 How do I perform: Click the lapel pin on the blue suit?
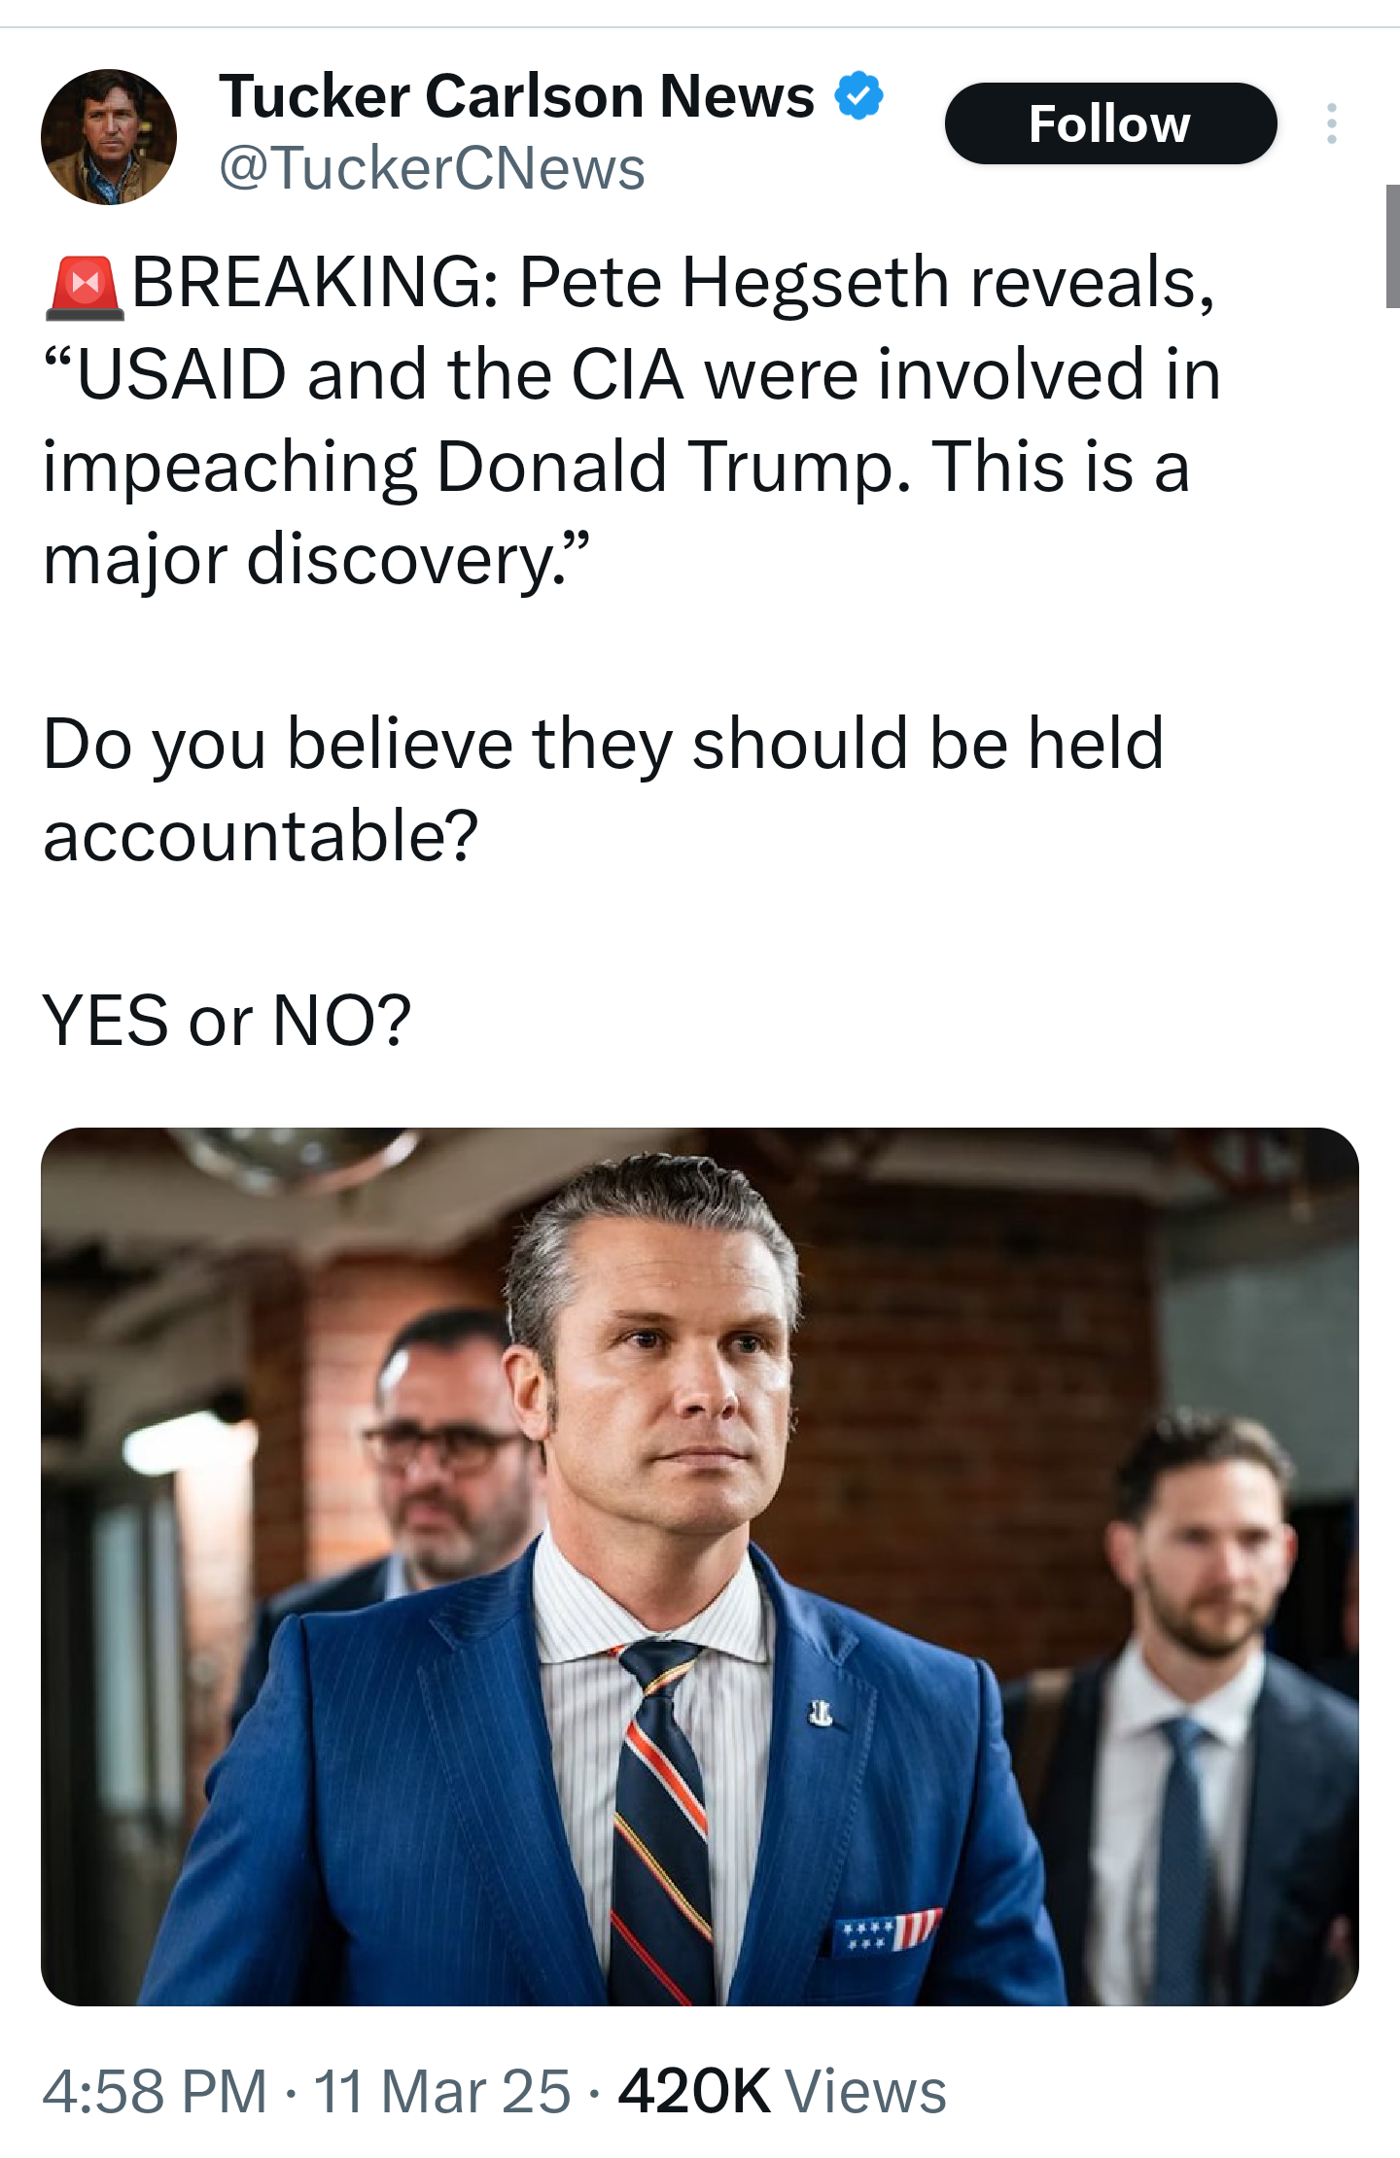(822, 1714)
